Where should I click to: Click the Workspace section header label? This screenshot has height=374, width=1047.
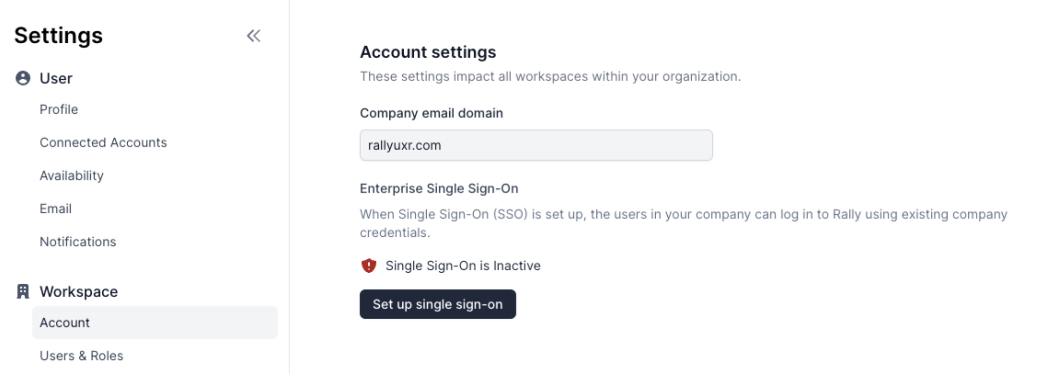pos(79,292)
